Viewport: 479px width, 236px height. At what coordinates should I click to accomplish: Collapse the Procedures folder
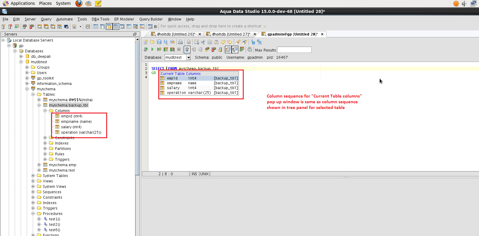click(x=33, y=214)
